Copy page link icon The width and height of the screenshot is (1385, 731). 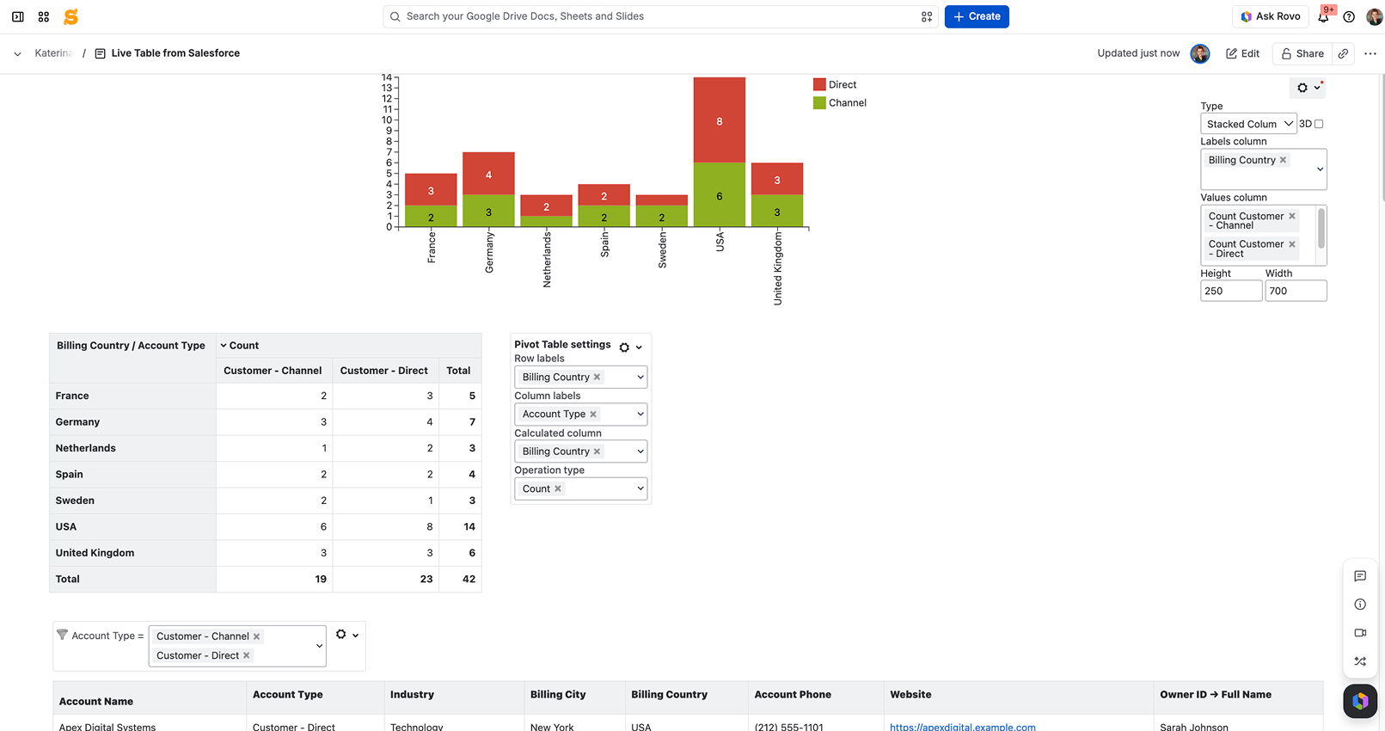tap(1343, 53)
